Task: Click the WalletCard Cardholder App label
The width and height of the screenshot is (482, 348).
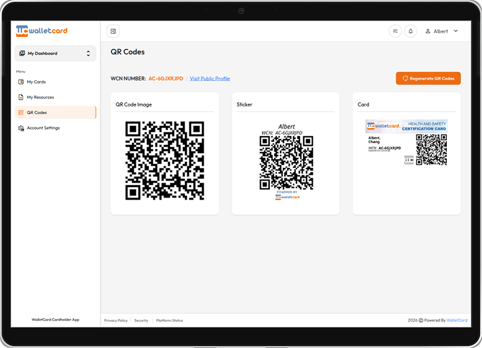Action: point(55,320)
